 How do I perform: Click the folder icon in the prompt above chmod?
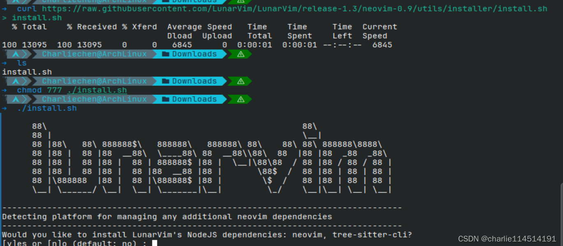(x=166, y=81)
